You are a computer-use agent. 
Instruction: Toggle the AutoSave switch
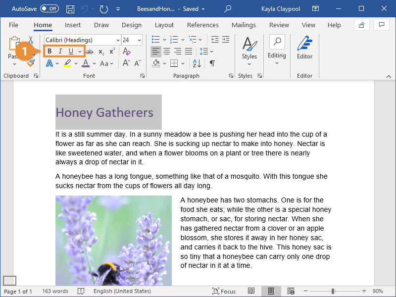(x=49, y=9)
